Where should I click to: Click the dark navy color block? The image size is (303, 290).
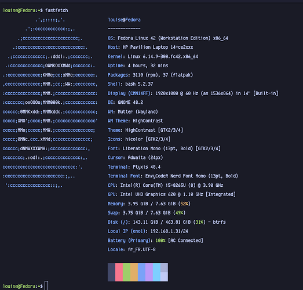click(111, 272)
